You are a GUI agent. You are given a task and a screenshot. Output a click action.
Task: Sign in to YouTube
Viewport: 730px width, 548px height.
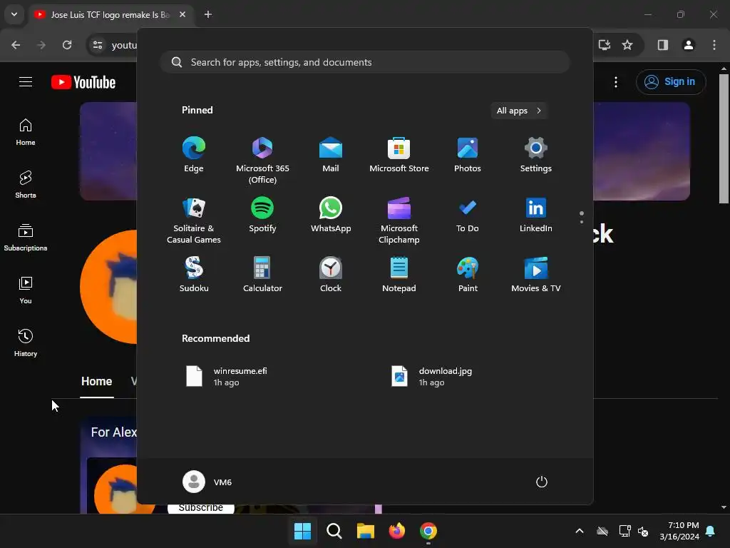click(x=671, y=81)
